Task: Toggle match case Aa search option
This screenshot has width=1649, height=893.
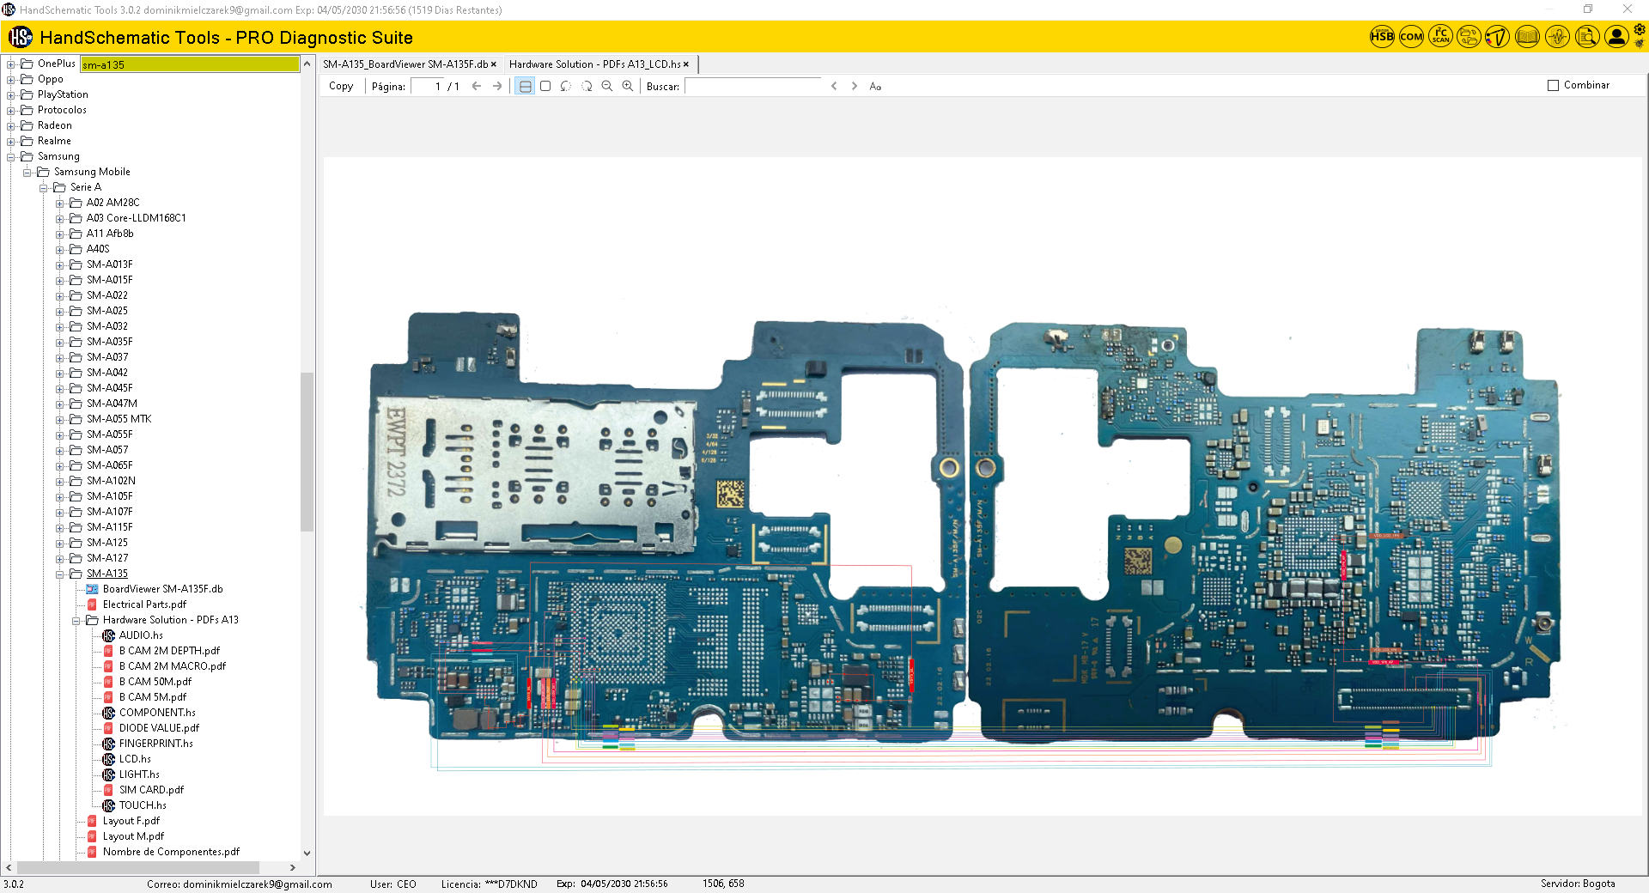Action: [875, 86]
